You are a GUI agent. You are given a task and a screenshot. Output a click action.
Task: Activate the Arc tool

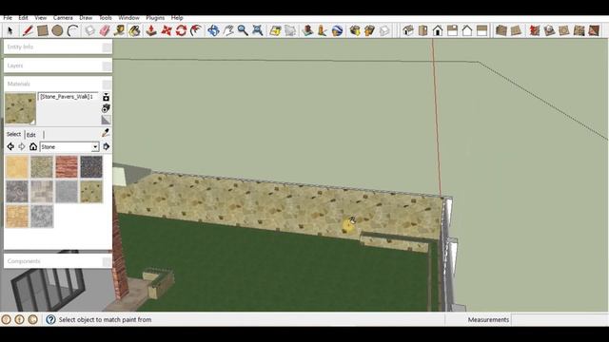72,30
